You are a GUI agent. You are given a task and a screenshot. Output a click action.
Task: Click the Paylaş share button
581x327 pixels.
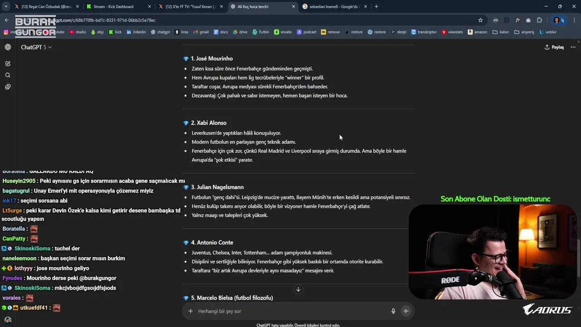554,47
